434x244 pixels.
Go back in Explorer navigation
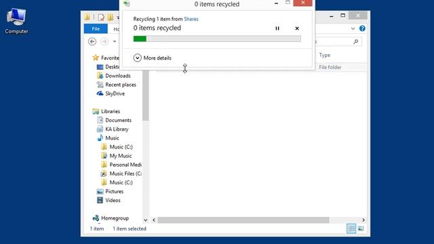[92, 41]
